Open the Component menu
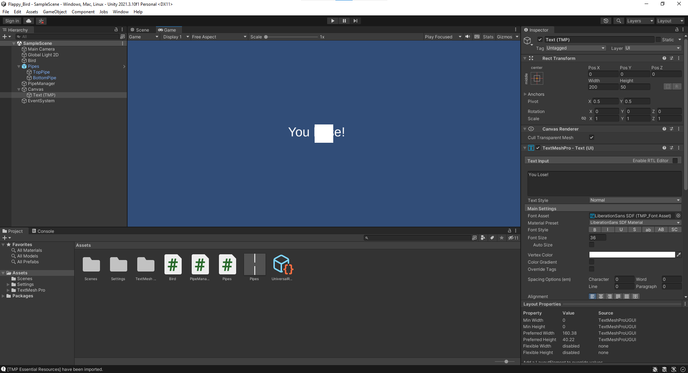This screenshot has height=373, width=688. coord(83,12)
